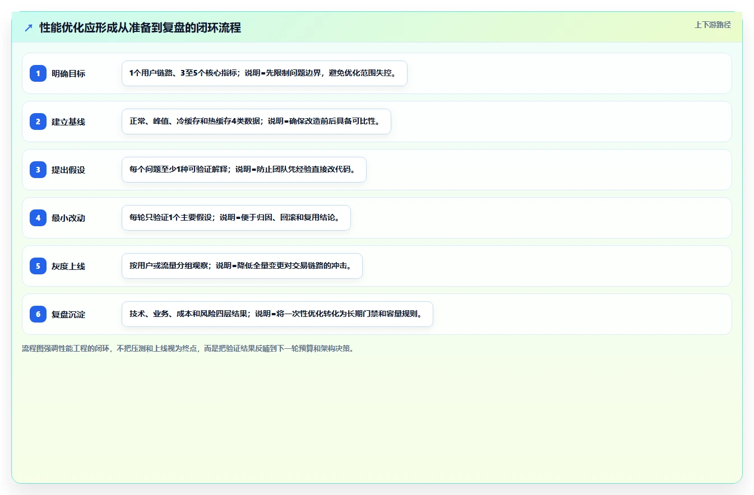The image size is (754, 495).
Task: Click the footer note starting 流程图强调性能工程的闭环
Action: (188, 348)
